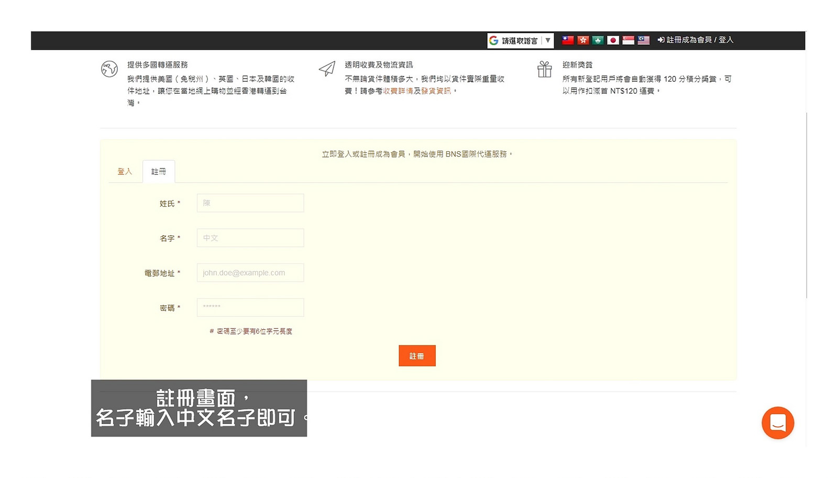
Task: Click the paper plane icon
Action: [x=327, y=69]
